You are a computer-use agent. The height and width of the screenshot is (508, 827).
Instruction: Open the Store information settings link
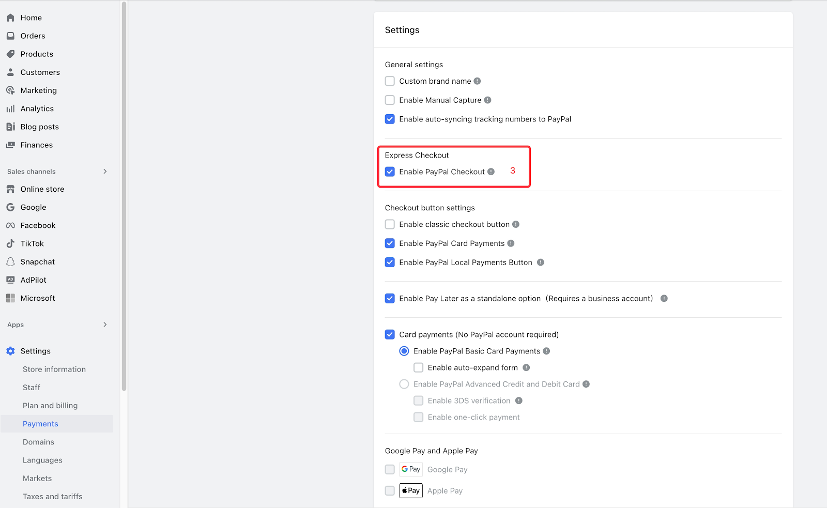[x=54, y=369]
